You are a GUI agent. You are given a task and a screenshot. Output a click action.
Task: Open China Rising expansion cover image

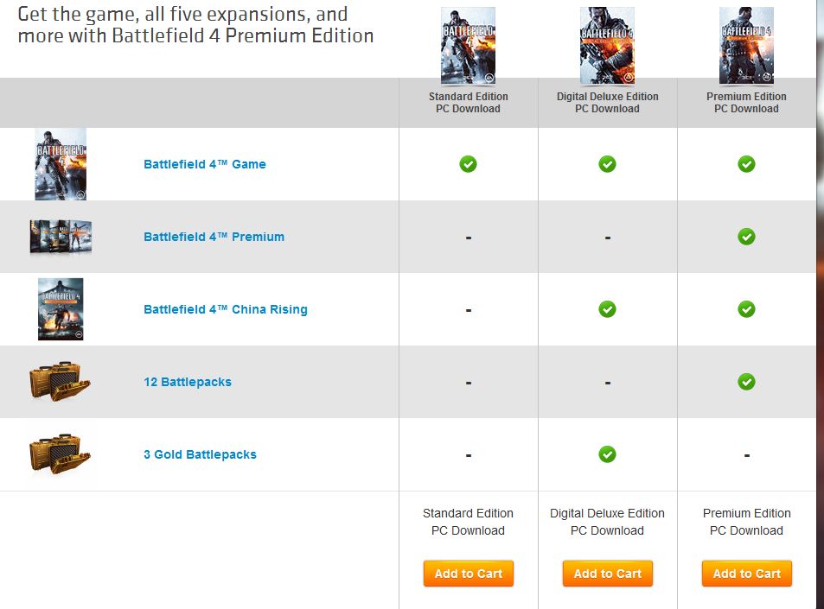(x=61, y=309)
